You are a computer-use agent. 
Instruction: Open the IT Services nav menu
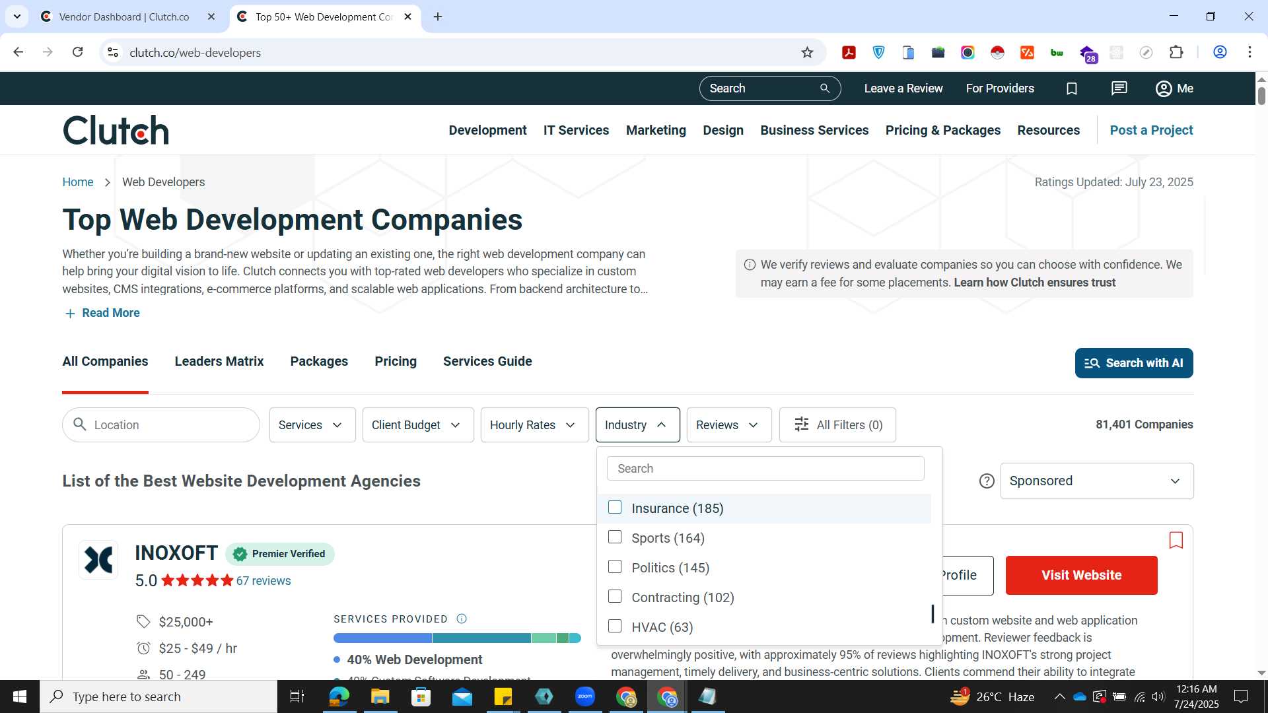576,131
